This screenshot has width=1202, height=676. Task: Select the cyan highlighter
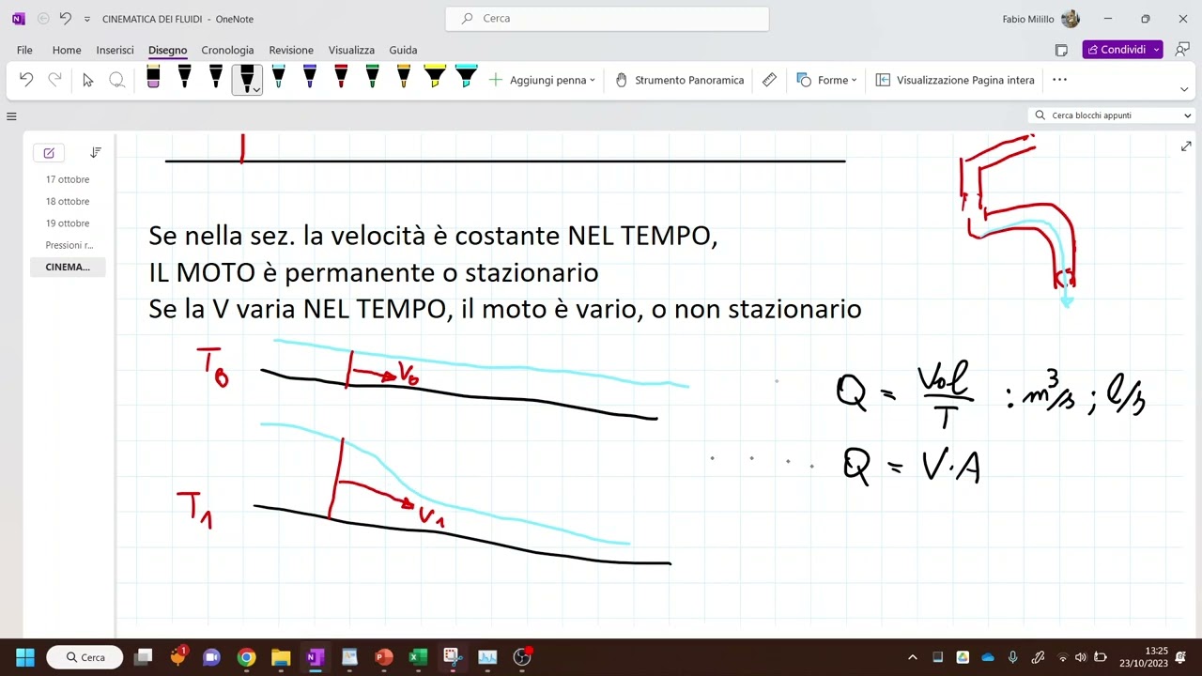click(x=466, y=78)
